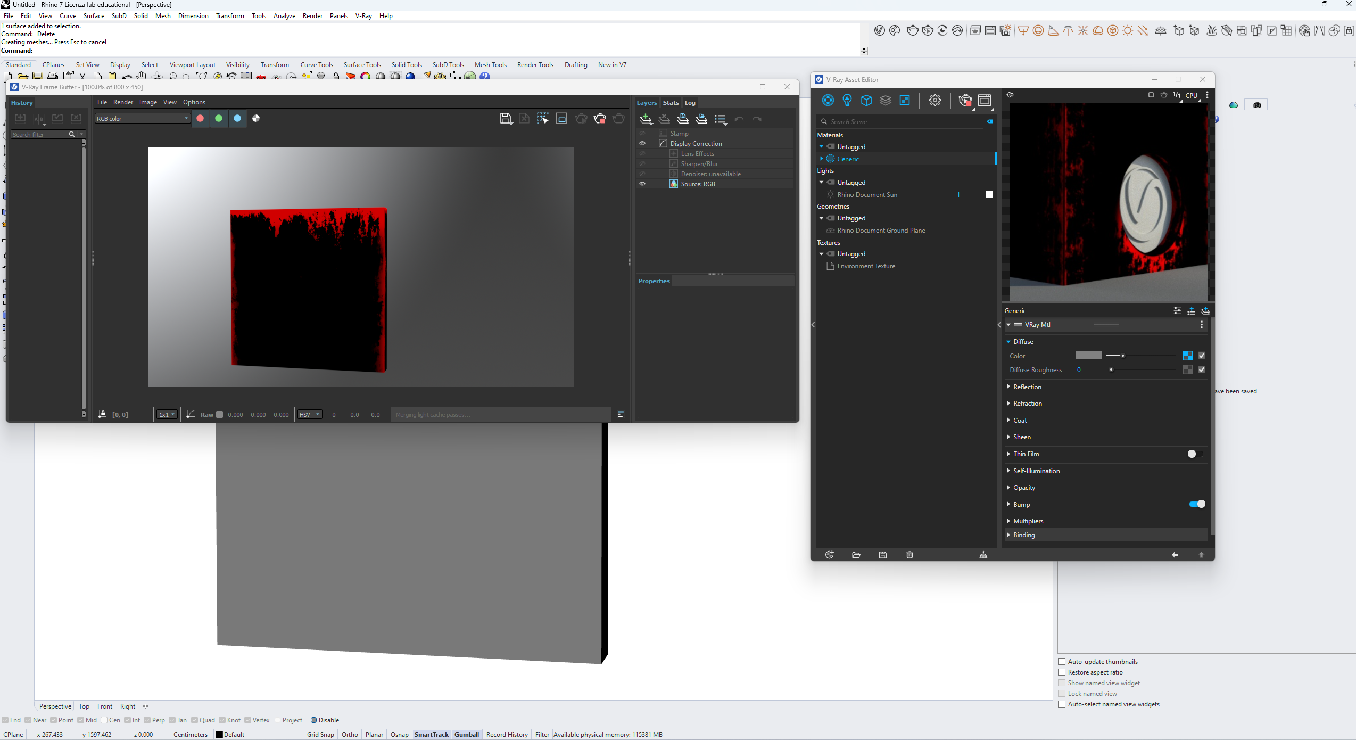Click the Delete asset button at bottom panel
The width and height of the screenshot is (1356, 740).
(911, 554)
